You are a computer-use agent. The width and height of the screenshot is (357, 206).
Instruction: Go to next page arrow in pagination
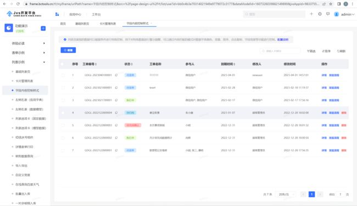click(320, 194)
